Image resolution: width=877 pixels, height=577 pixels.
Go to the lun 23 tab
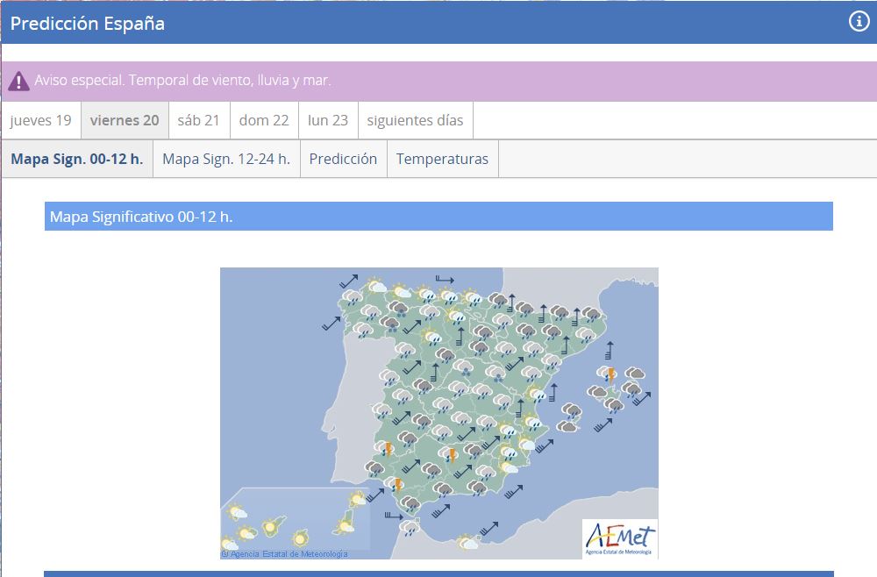(328, 120)
